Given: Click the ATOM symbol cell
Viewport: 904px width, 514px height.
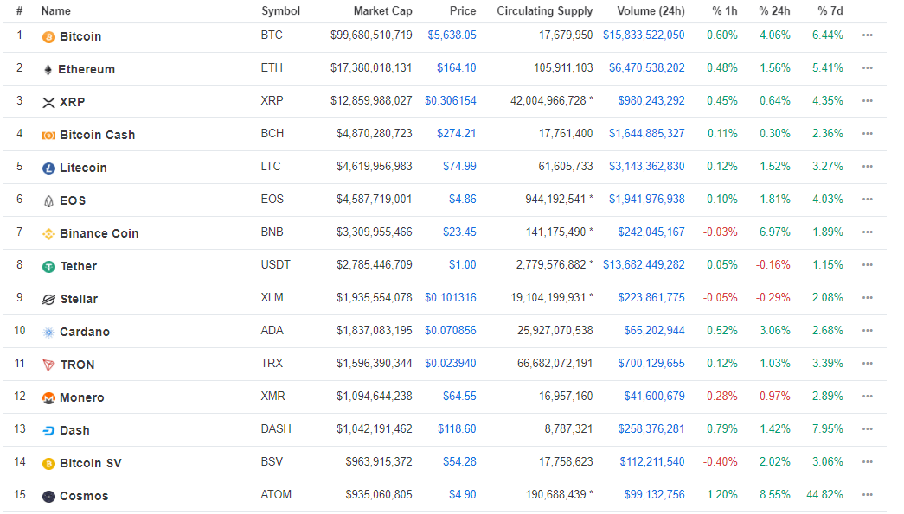Looking at the screenshot, I should tap(276, 494).
